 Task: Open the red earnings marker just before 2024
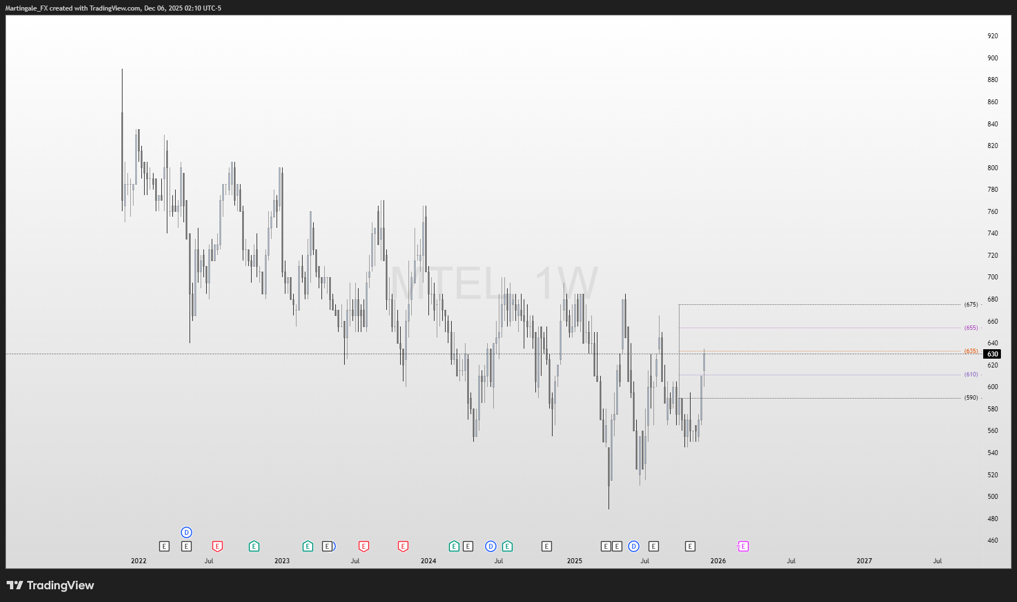coord(403,547)
